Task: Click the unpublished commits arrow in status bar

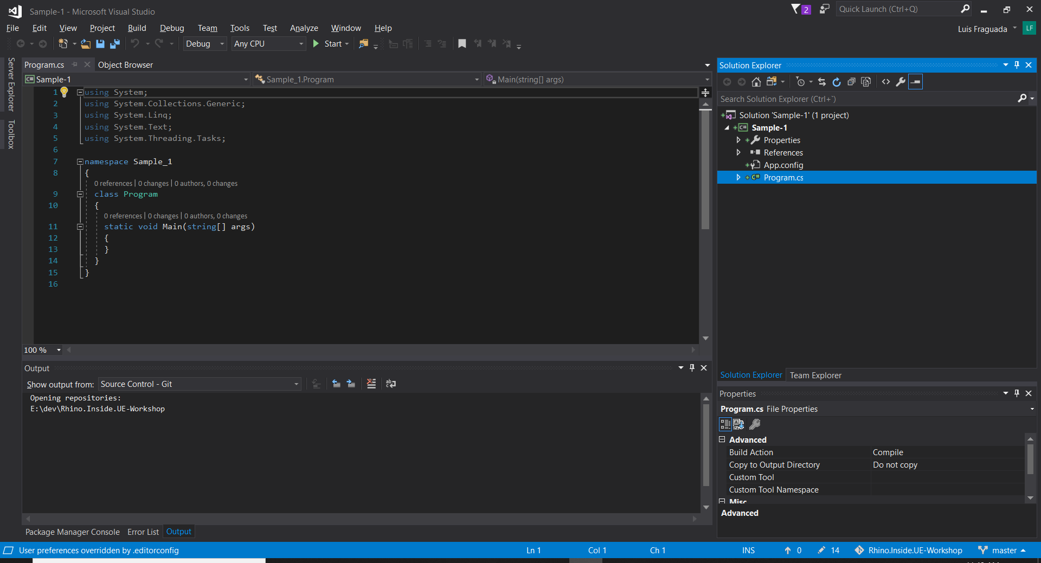Action: point(788,551)
